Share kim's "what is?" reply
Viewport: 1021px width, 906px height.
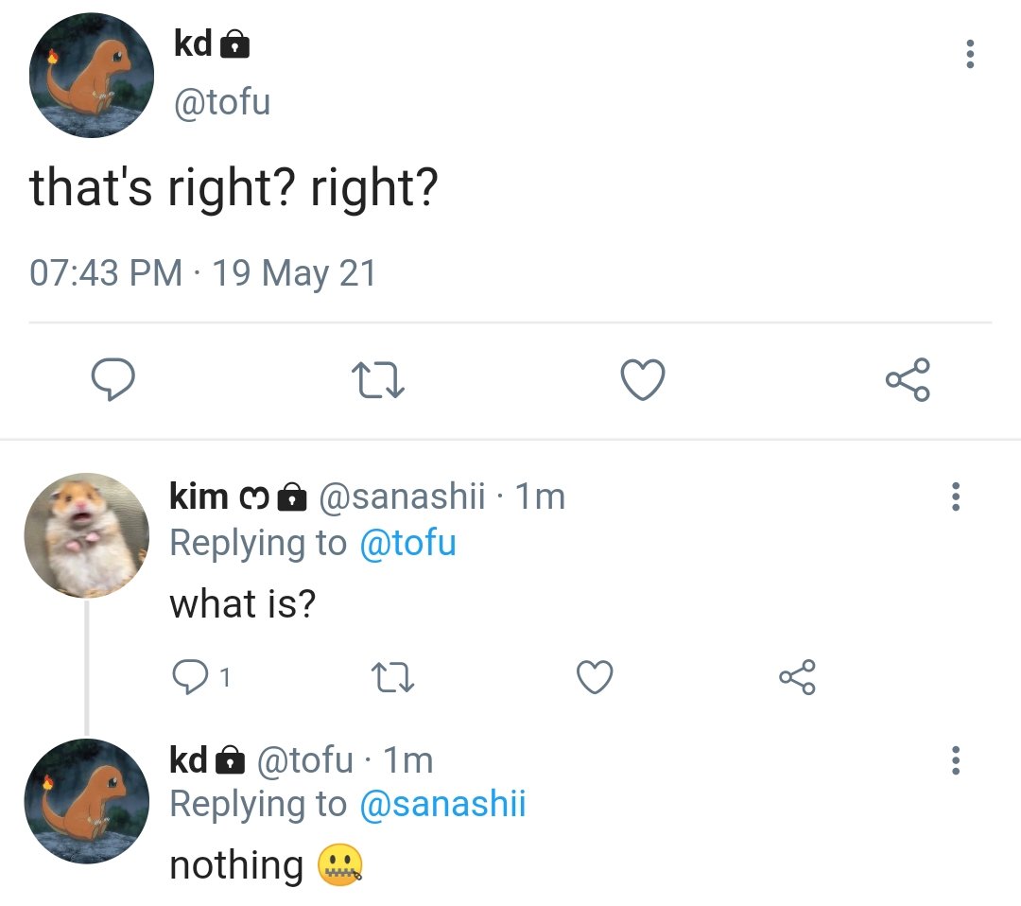coord(797,677)
